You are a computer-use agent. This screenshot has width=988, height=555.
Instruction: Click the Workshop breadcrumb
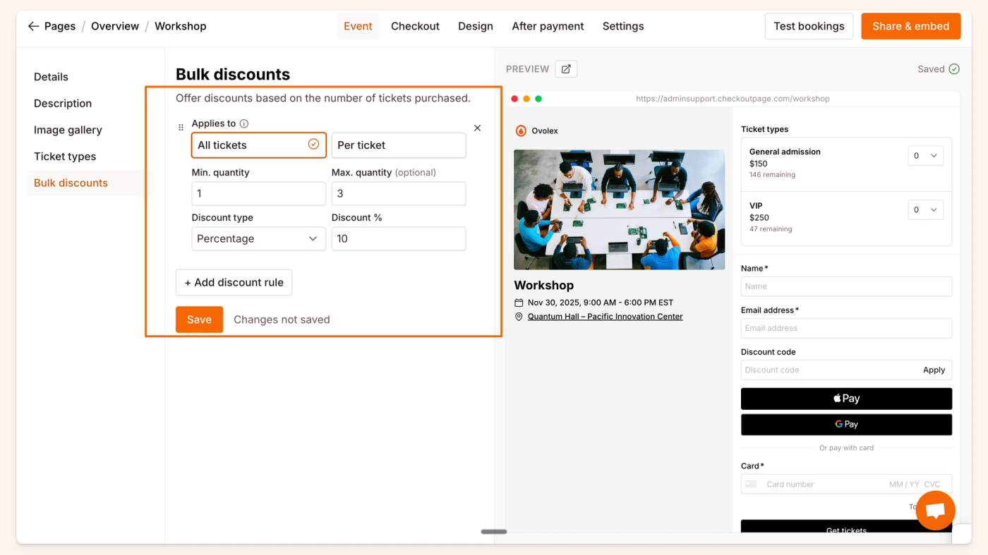(181, 26)
